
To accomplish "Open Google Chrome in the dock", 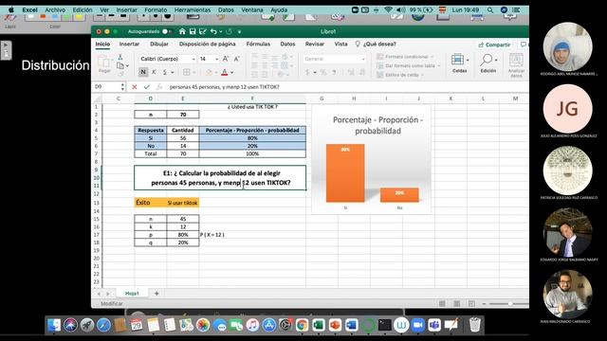I will pos(302,325).
